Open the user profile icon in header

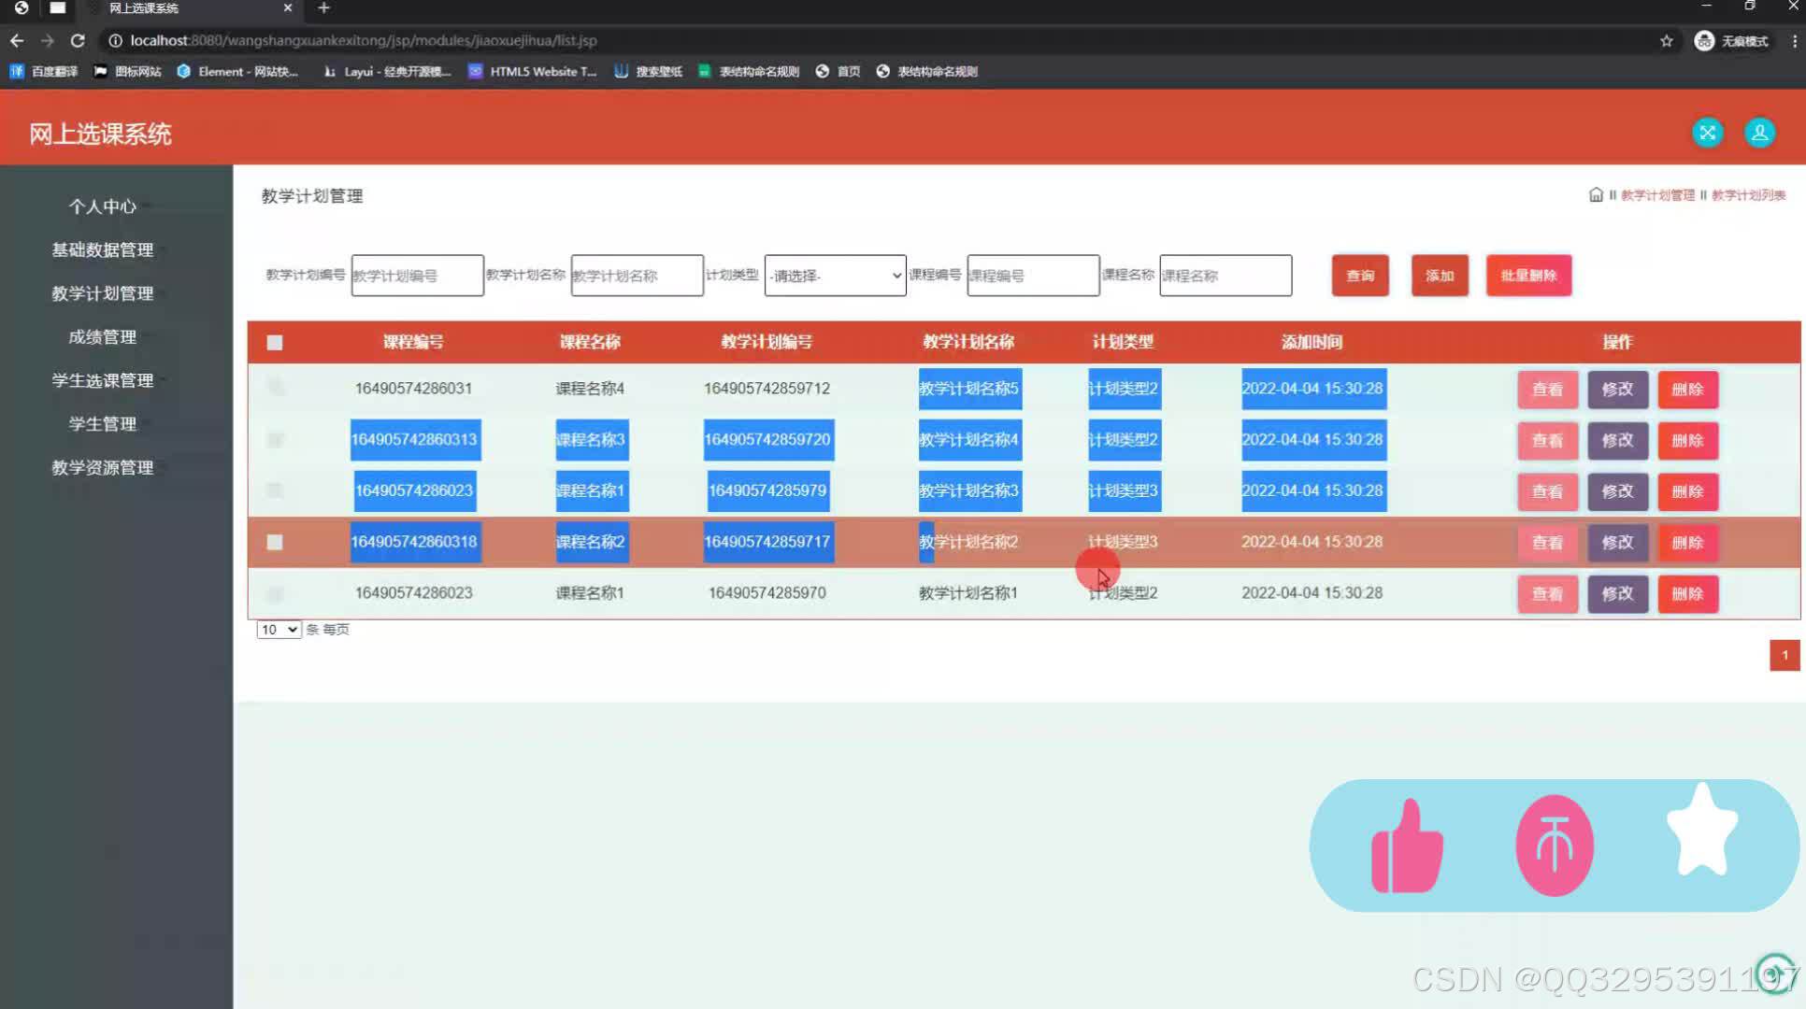pyautogui.click(x=1759, y=133)
